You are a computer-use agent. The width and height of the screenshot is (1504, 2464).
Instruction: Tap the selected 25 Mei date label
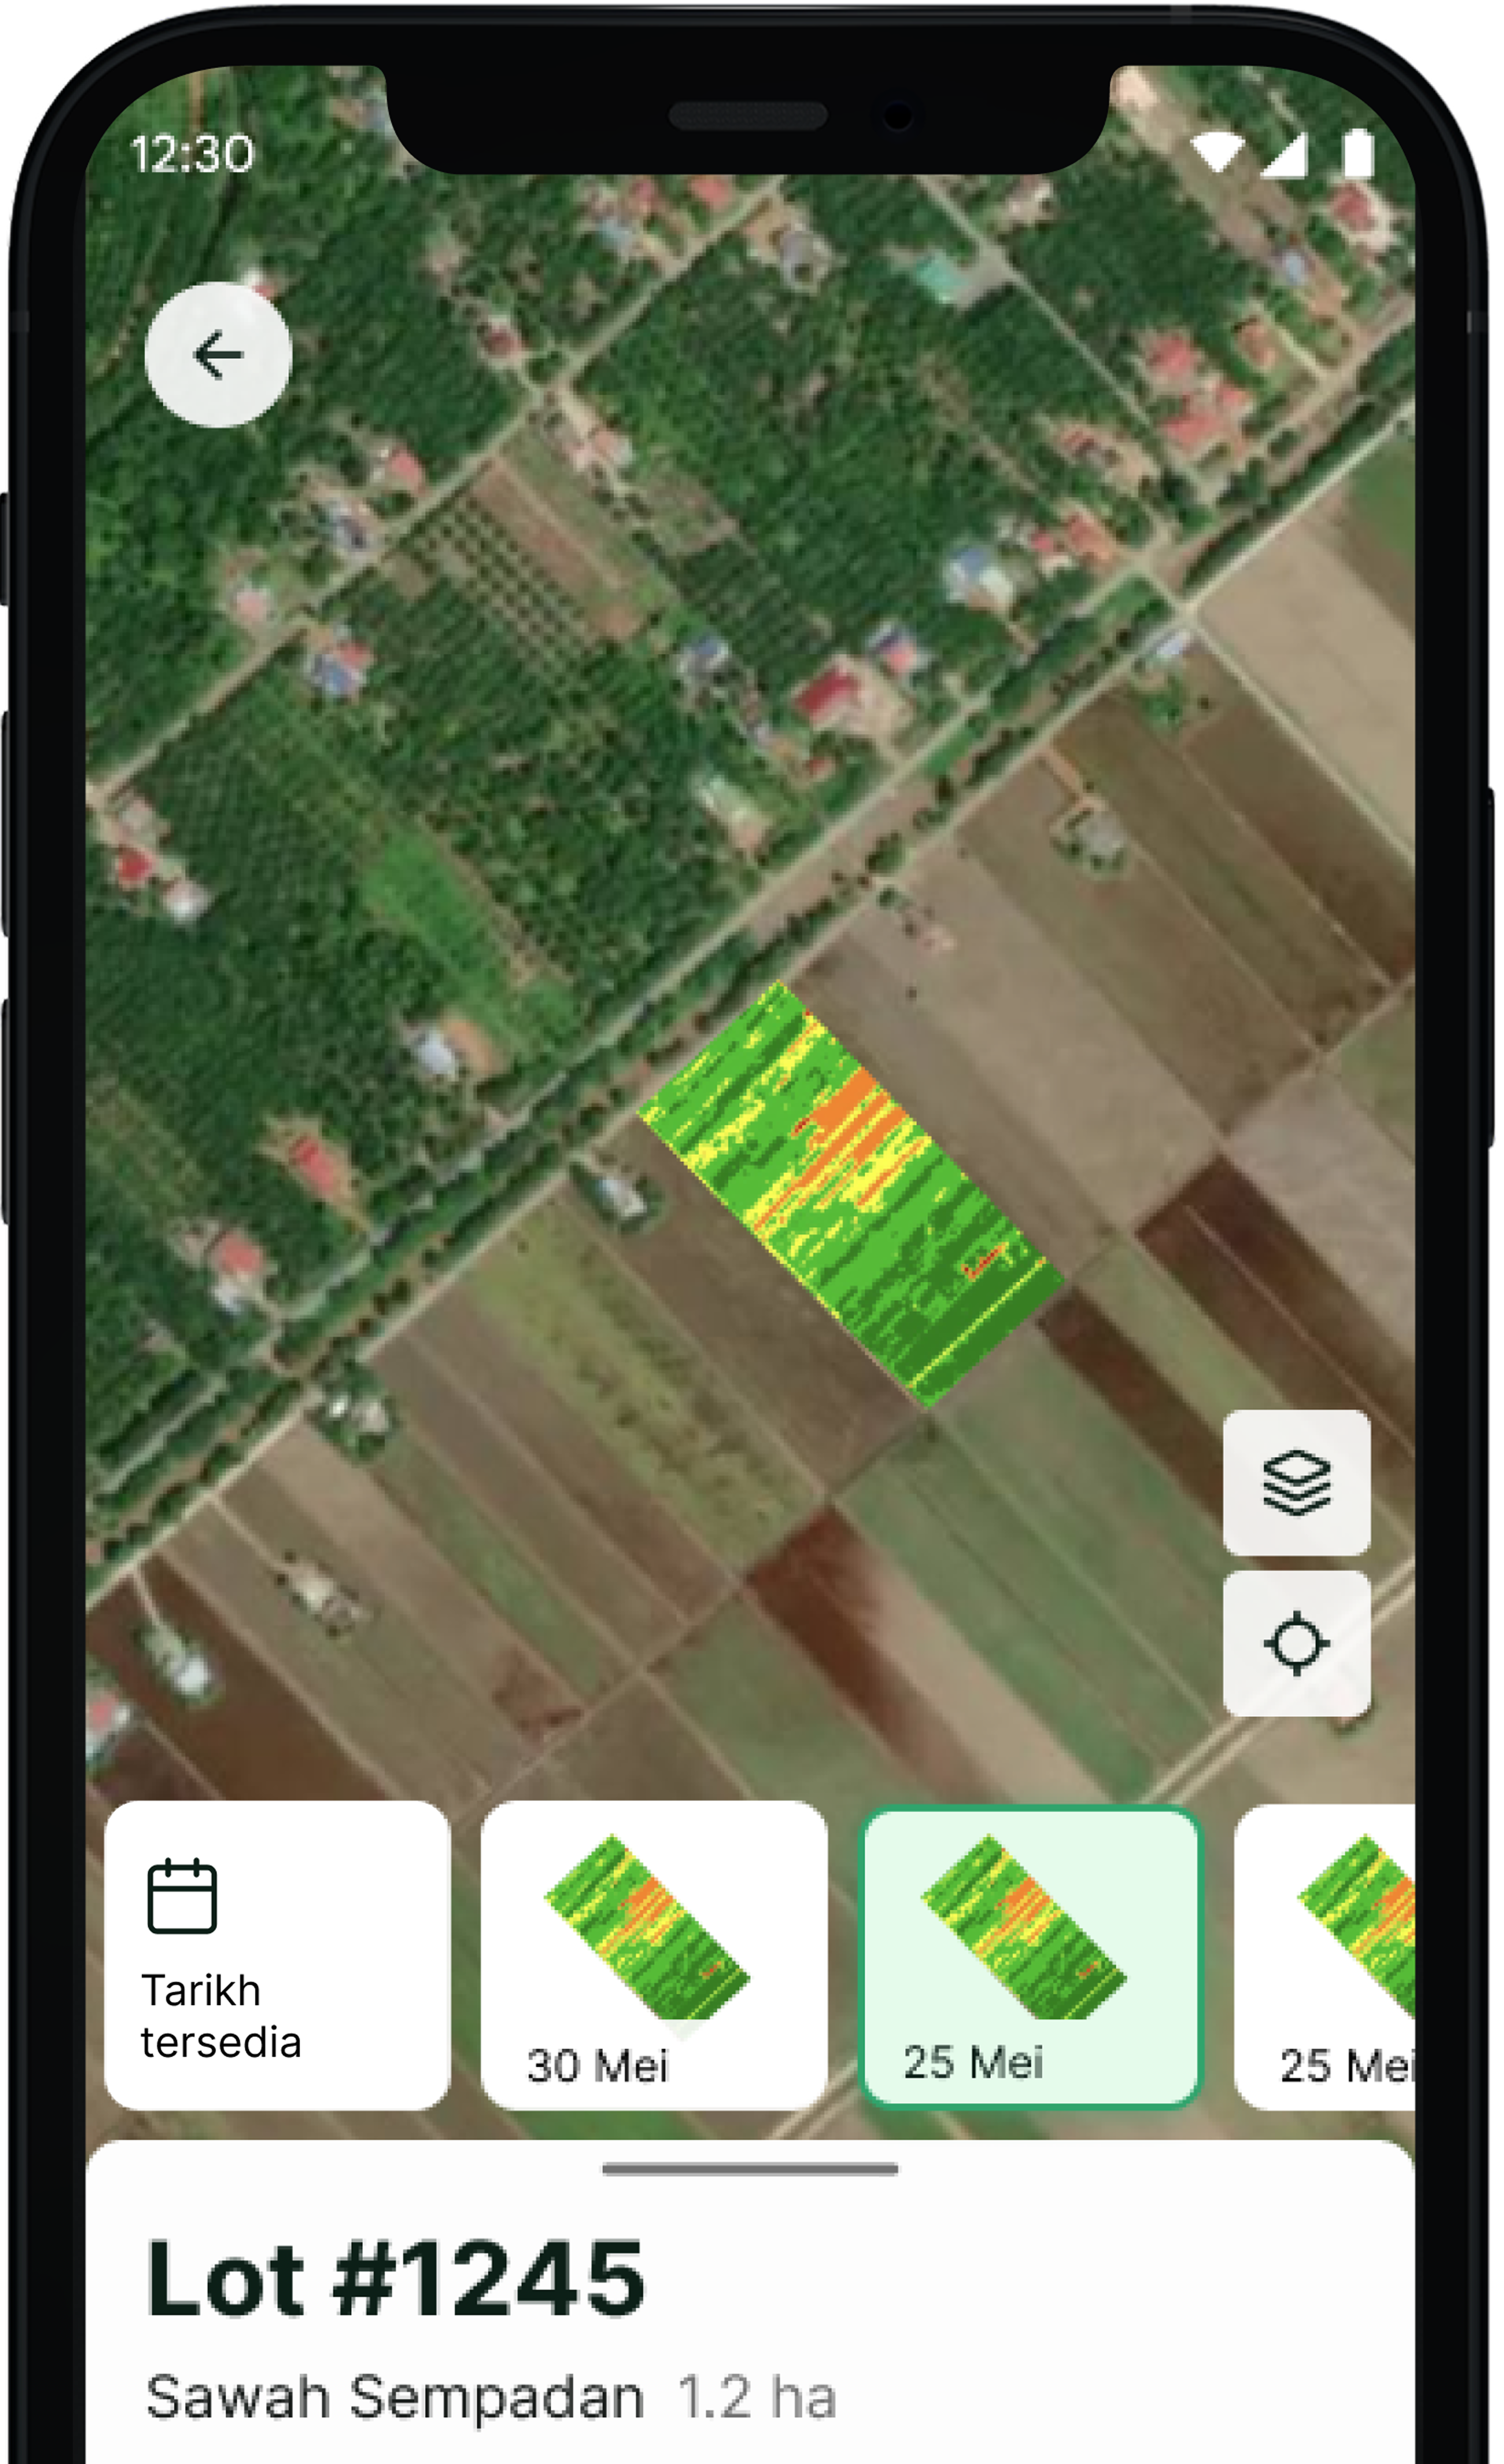click(973, 2062)
